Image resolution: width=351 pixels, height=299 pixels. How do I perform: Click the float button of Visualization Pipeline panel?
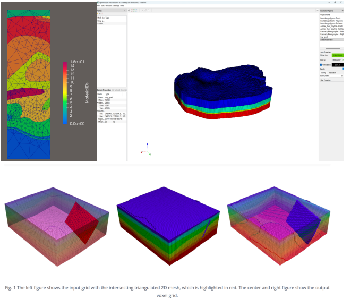point(342,11)
